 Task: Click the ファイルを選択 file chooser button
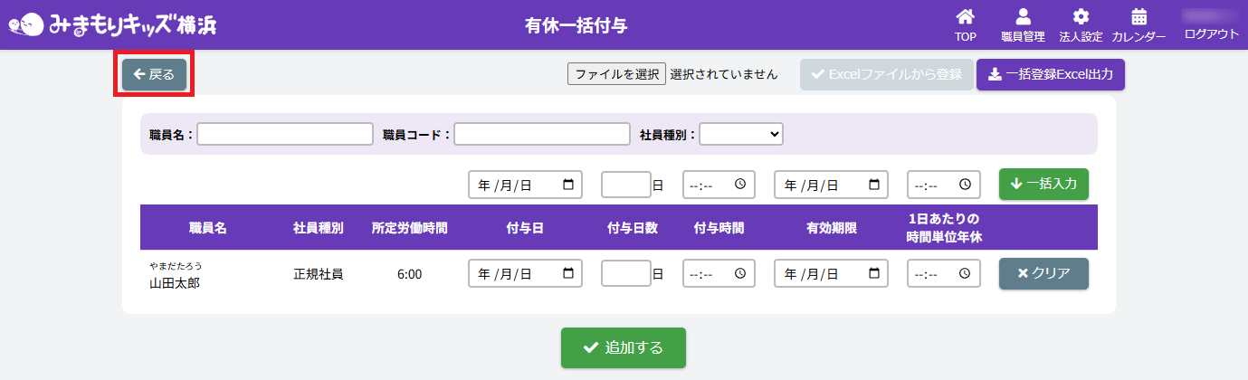616,74
